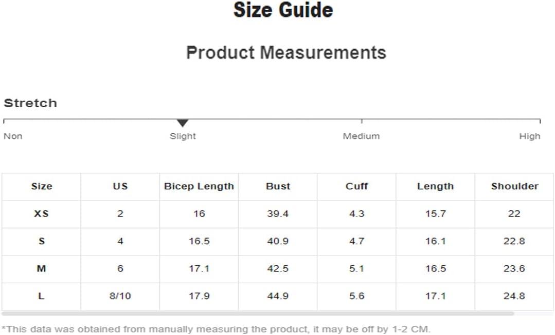The width and height of the screenshot is (555, 335).
Task: Select the Medium stretch label
Action: (361, 136)
